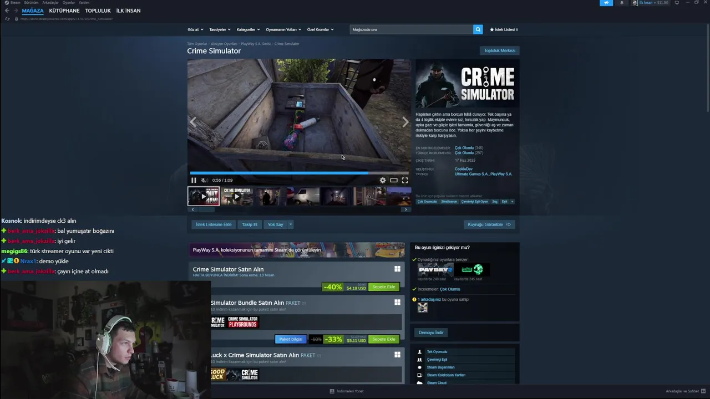Click Demoyu İndir button
Image resolution: width=710 pixels, height=399 pixels.
(431, 332)
